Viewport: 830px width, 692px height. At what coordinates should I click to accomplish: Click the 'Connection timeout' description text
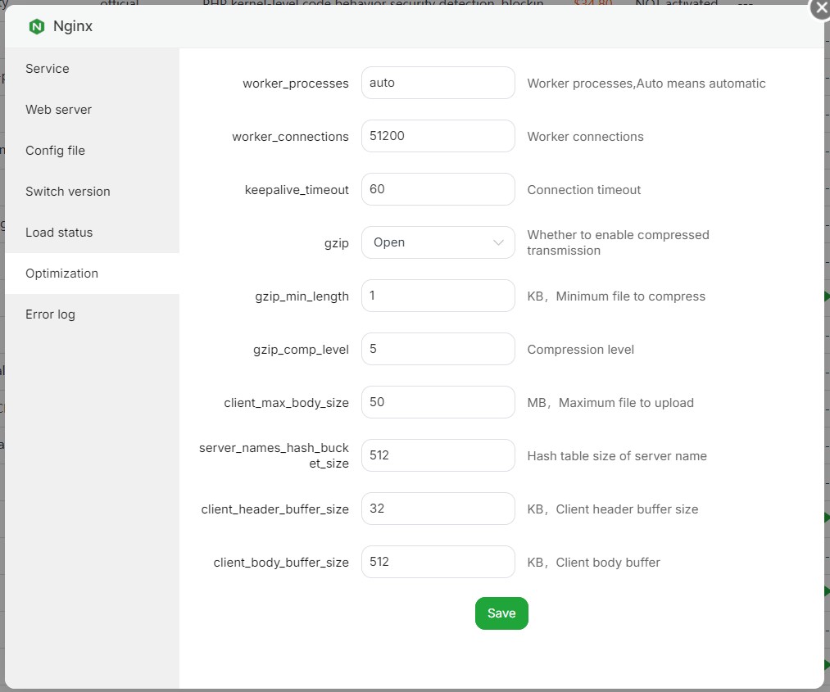click(x=584, y=190)
